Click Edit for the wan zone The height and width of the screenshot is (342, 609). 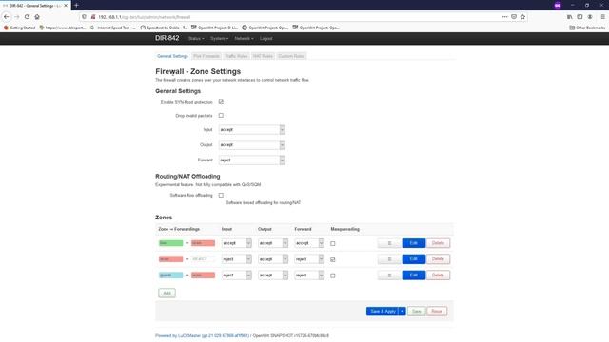click(x=414, y=259)
